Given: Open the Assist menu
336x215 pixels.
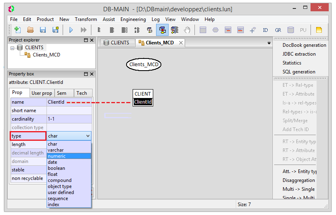Looking at the screenshot, I should point(109,19).
